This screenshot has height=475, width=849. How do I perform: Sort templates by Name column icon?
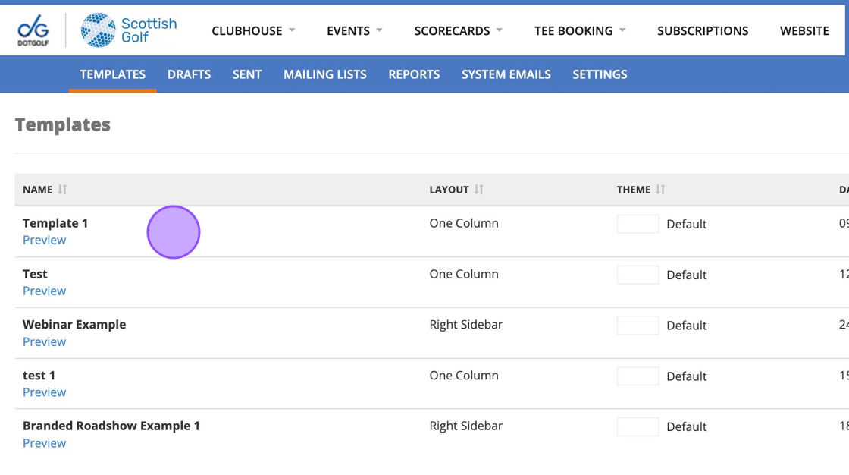(x=63, y=190)
